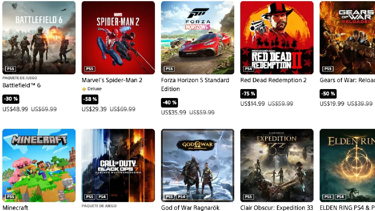Open the Battlefield 6 cover thumbnail

click(x=39, y=37)
